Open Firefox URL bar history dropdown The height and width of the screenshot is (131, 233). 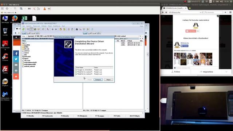click(200, 12)
